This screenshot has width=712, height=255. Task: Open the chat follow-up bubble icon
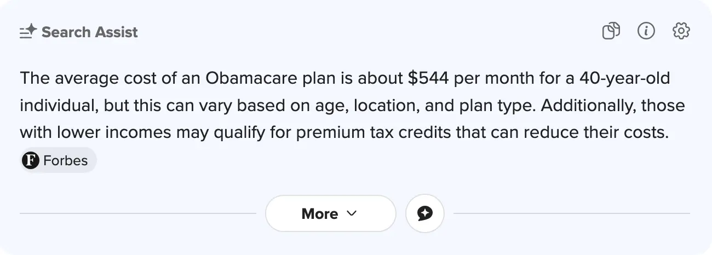(x=424, y=213)
